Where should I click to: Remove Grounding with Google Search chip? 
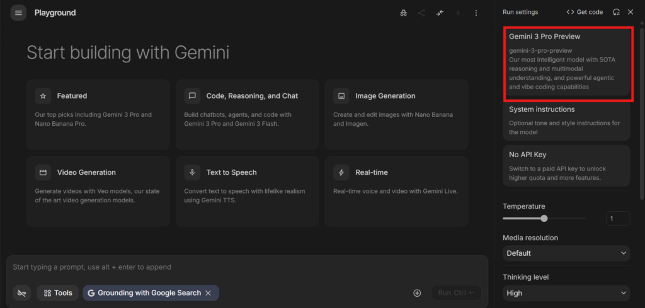pyautogui.click(x=208, y=293)
